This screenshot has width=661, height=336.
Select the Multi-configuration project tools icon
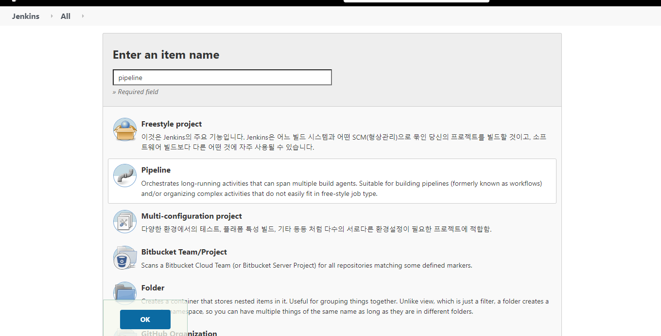point(125,222)
